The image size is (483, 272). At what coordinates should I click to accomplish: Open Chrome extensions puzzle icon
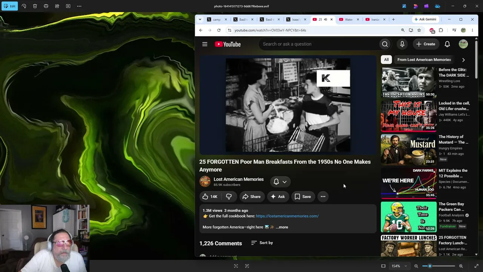coord(441,30)
